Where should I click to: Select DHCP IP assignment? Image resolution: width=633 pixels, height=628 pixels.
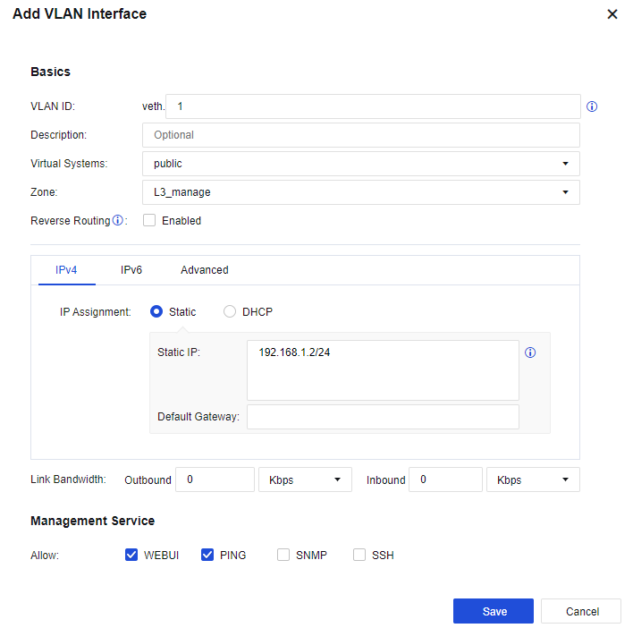(230, 312)
